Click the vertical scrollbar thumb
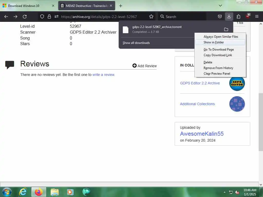Screen dimensions: 263x197 (261, 122)
